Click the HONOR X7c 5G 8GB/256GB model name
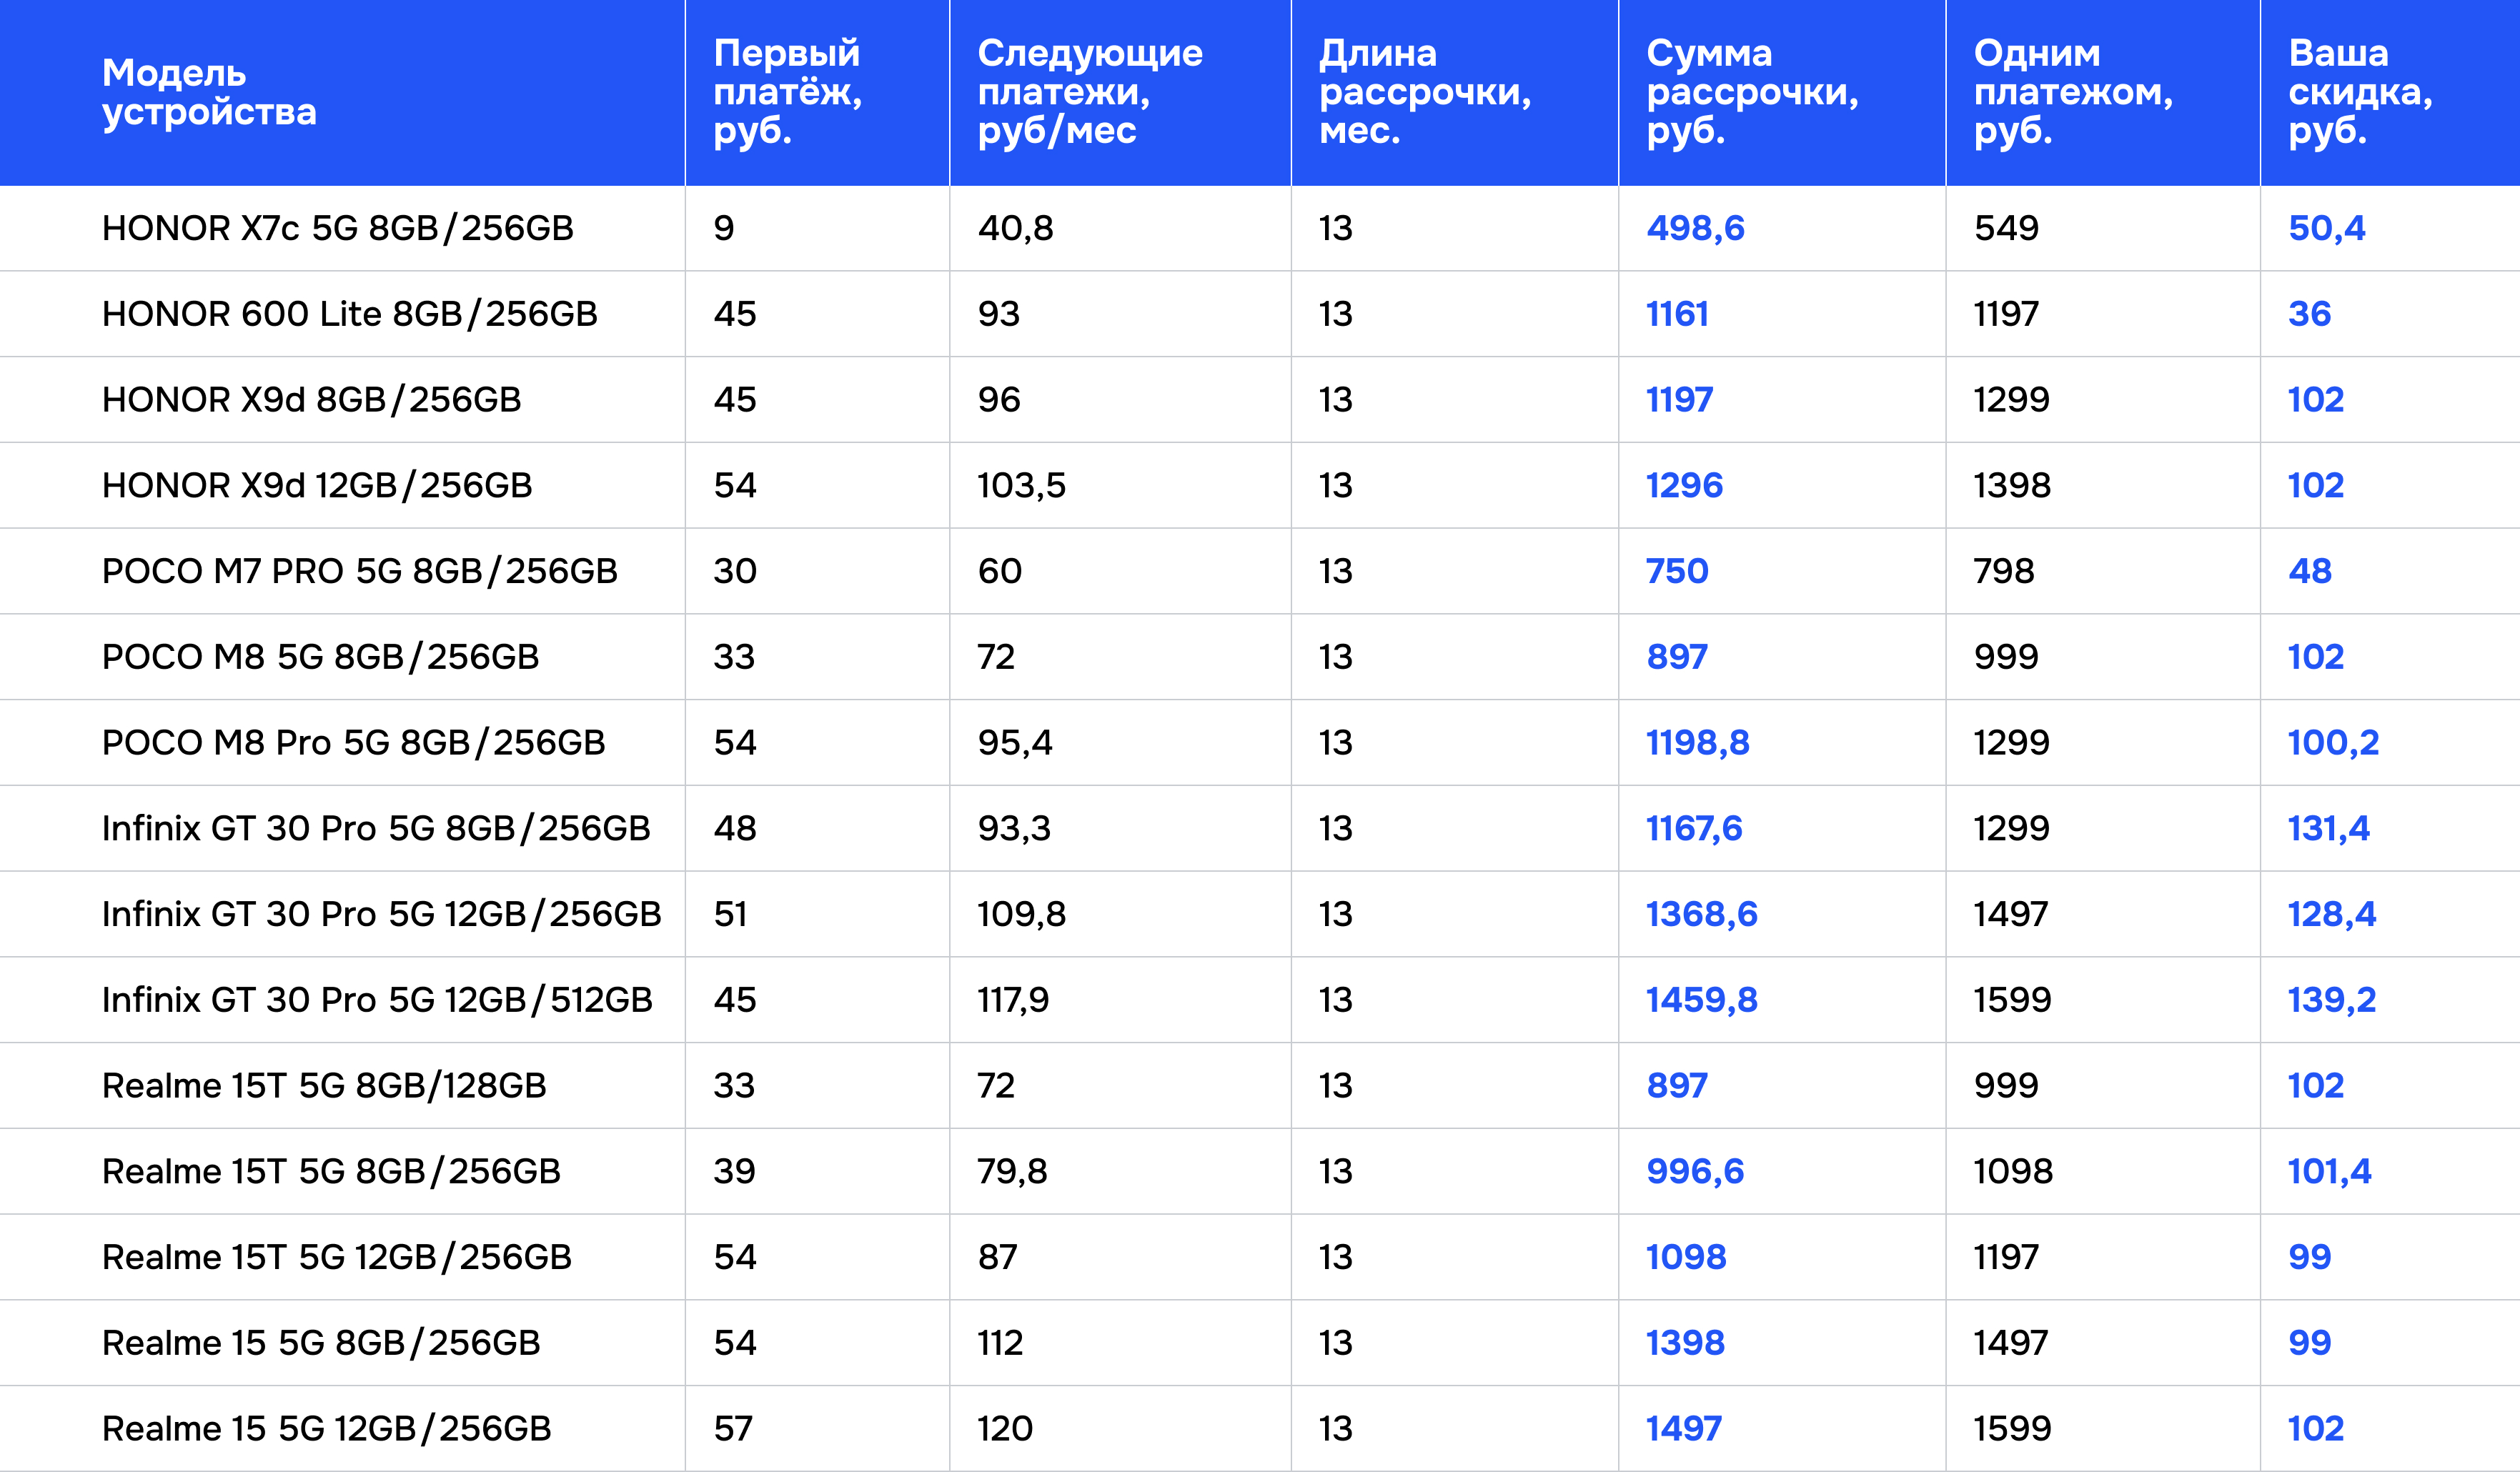Image resolution: width=2520 pixels, height=1472 pixels. [337, 228]
